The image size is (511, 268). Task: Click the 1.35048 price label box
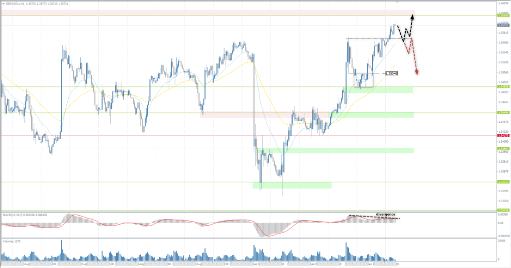pyautogui.click(x=391, y=73)
